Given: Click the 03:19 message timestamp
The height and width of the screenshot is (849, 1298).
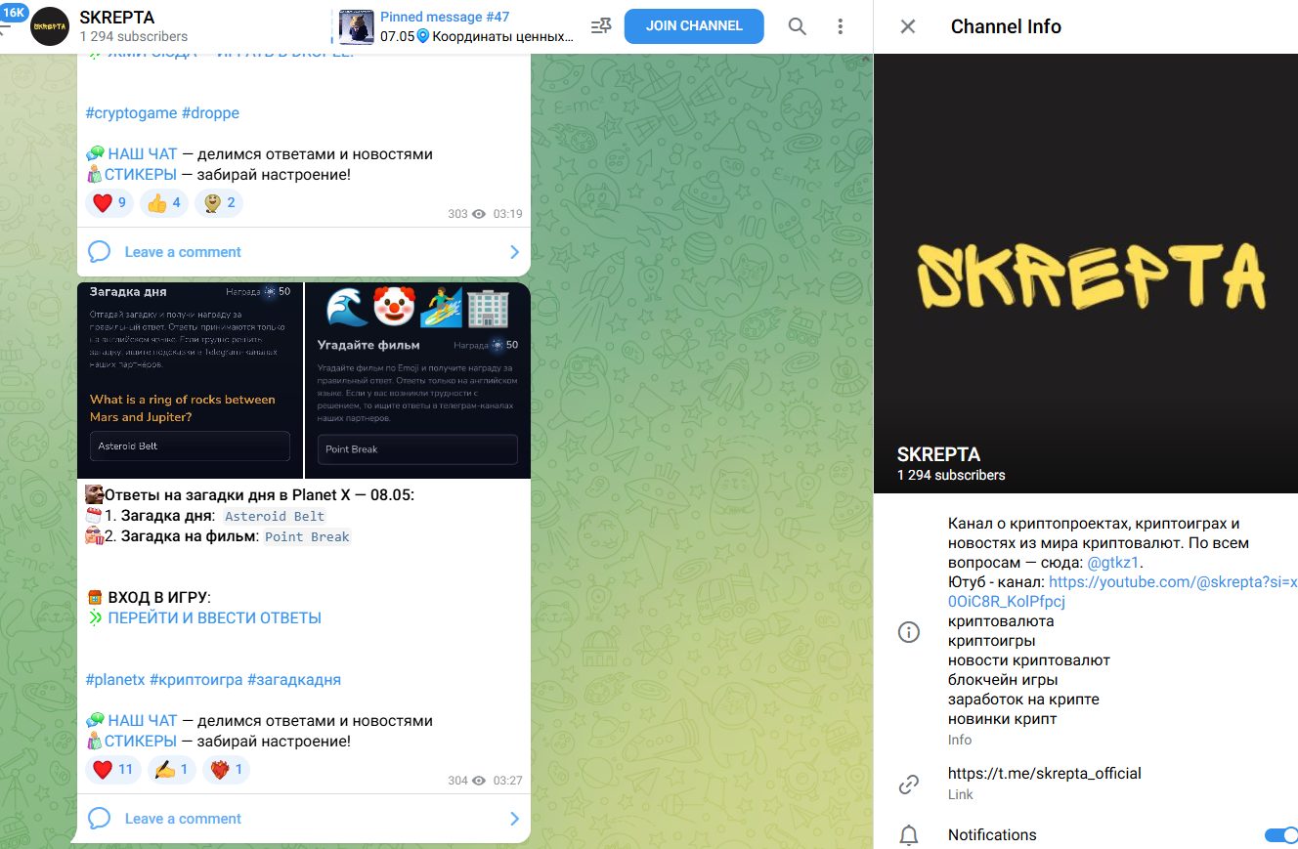Looking at the screenshot, I should (x=507, y=214).
